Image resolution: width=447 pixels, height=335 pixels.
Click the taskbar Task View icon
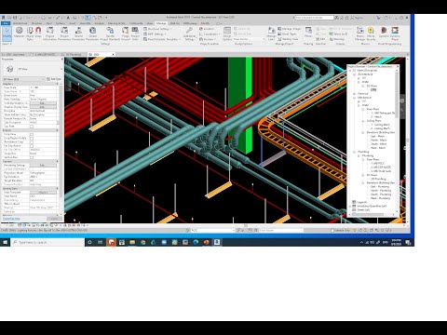click(x=100, y=242)
